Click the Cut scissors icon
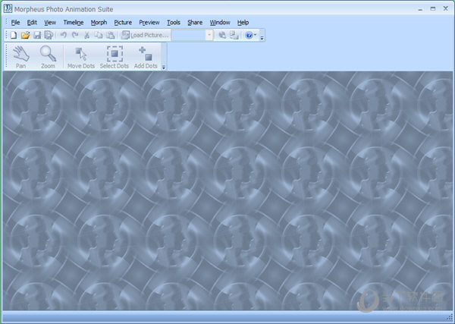 [87, 35]
